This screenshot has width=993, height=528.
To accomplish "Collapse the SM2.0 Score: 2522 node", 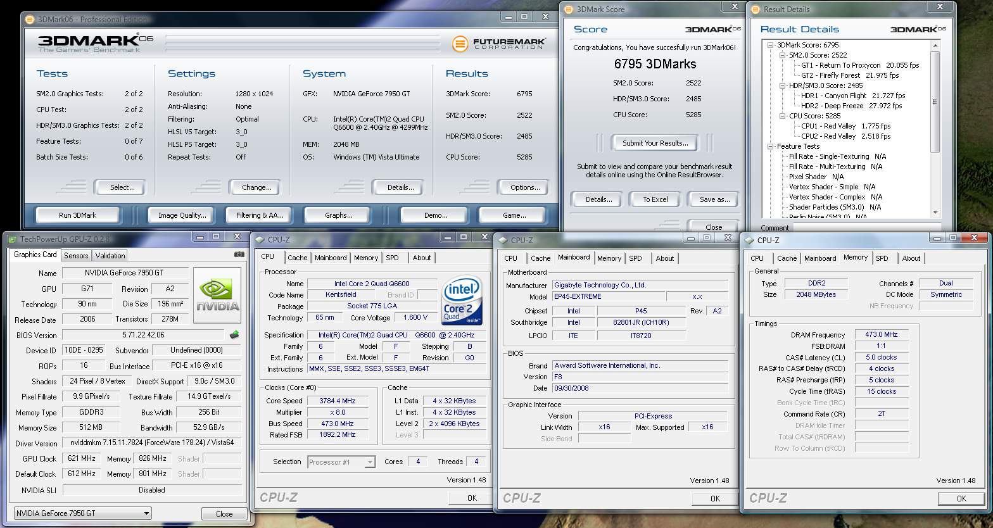I will tap(783, 55).
